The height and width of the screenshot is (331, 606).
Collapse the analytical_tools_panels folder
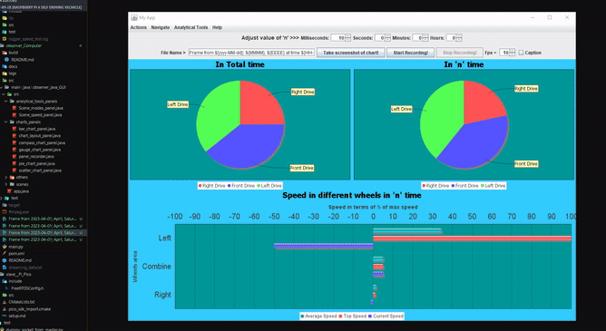(x=6, y=102)
